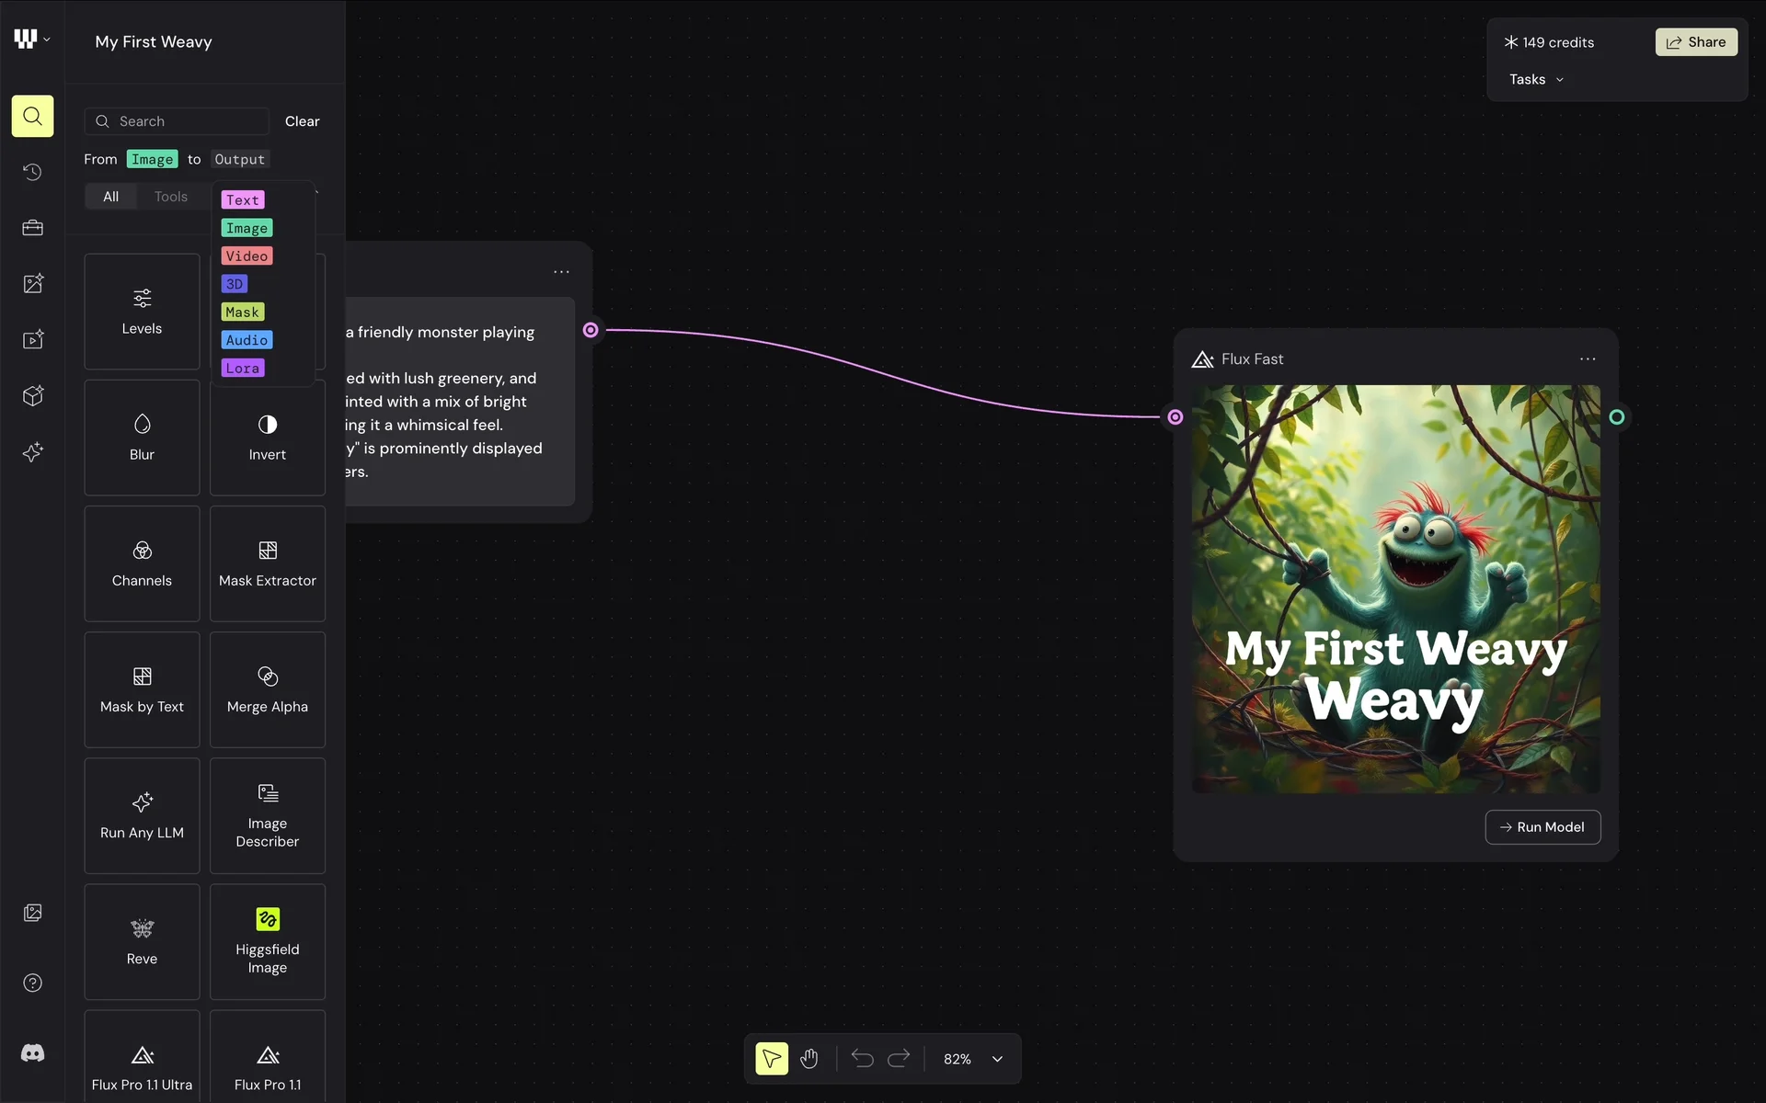Open the help question mark icon
The height and width of the screenshot is (1103, 1766).
click(32, 983)
